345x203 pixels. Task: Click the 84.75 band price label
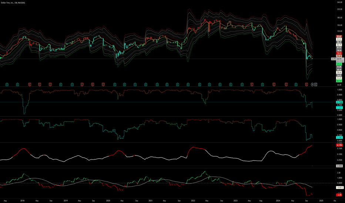[339, 45]
